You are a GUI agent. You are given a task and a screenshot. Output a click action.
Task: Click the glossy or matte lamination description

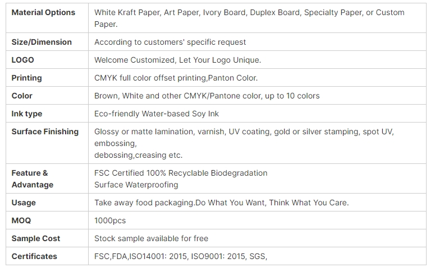click(244, 143)
